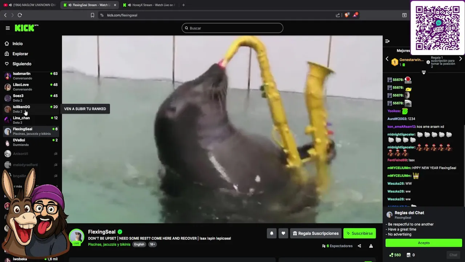Click username AuraW2003 in chat

click(x=397, y=119)
